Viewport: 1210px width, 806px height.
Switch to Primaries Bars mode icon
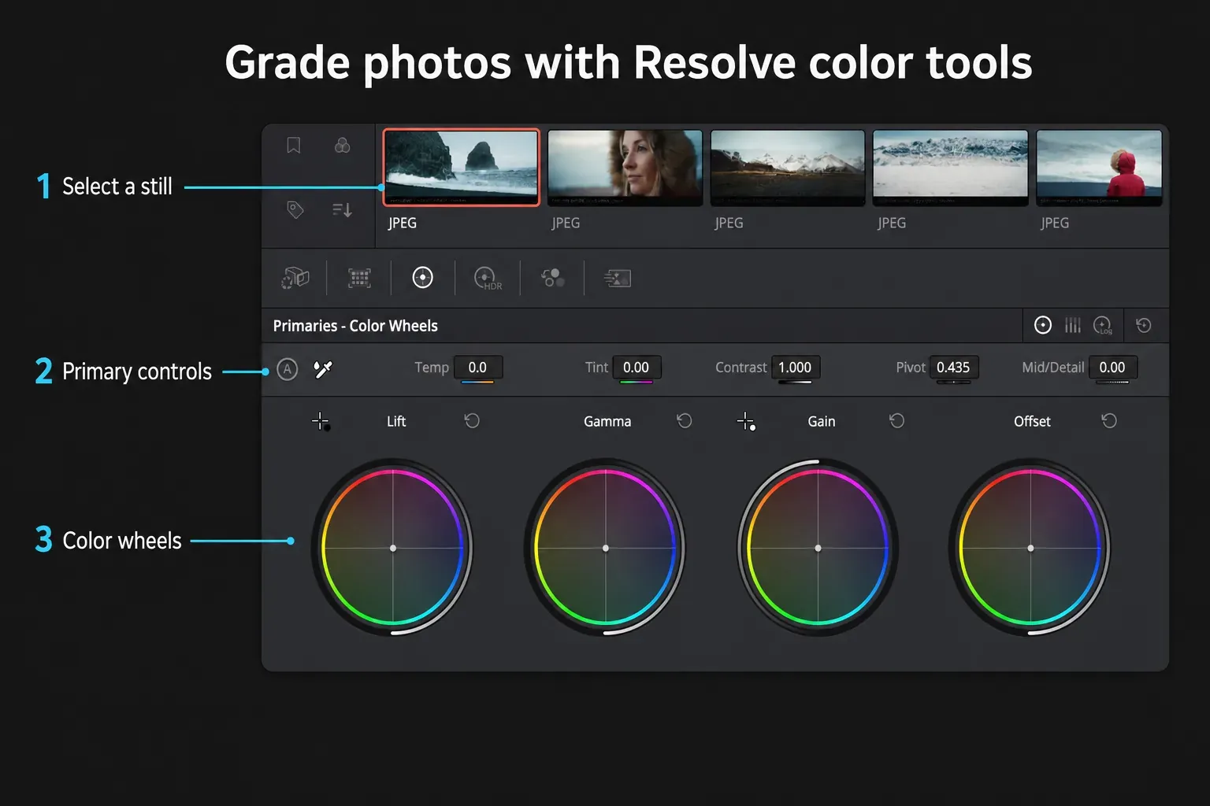(1073, 325)
